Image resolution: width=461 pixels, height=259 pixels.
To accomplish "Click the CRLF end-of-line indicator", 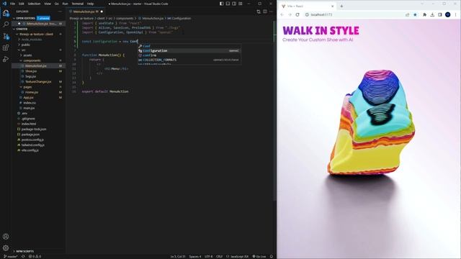I will click(219, 256).
